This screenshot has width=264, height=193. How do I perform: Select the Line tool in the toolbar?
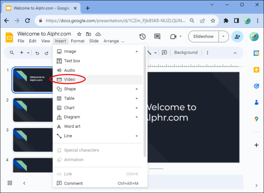[x=150, y=53]
